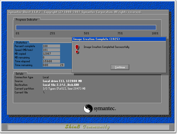Screen dimensions: 177x134
Task: Click the 'symantec.' wordmark text
Action: click(105, 109)
